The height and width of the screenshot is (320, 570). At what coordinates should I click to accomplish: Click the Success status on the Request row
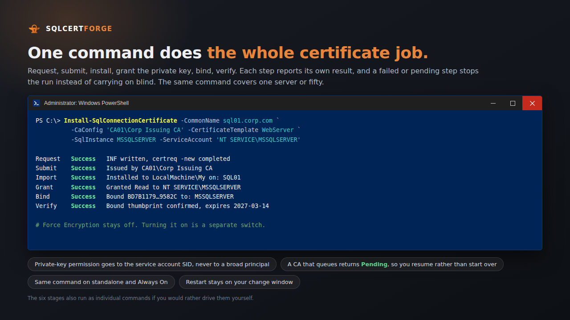click(x=83, y=159)
